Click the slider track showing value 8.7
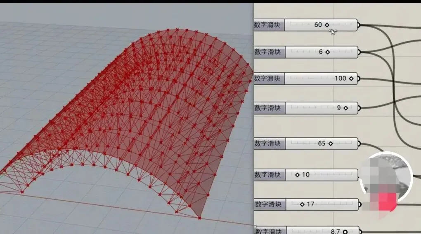 click(x=323, y=231)
